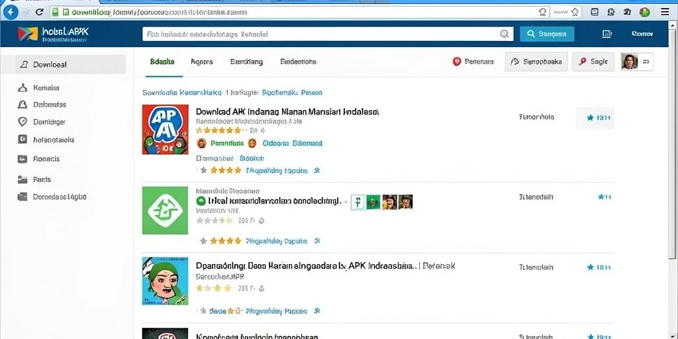Click the Sagle button

point(593,62)
